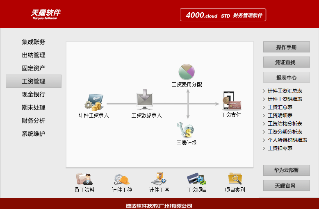Select 财务分析 in the left menu

(x=33, y=120)
